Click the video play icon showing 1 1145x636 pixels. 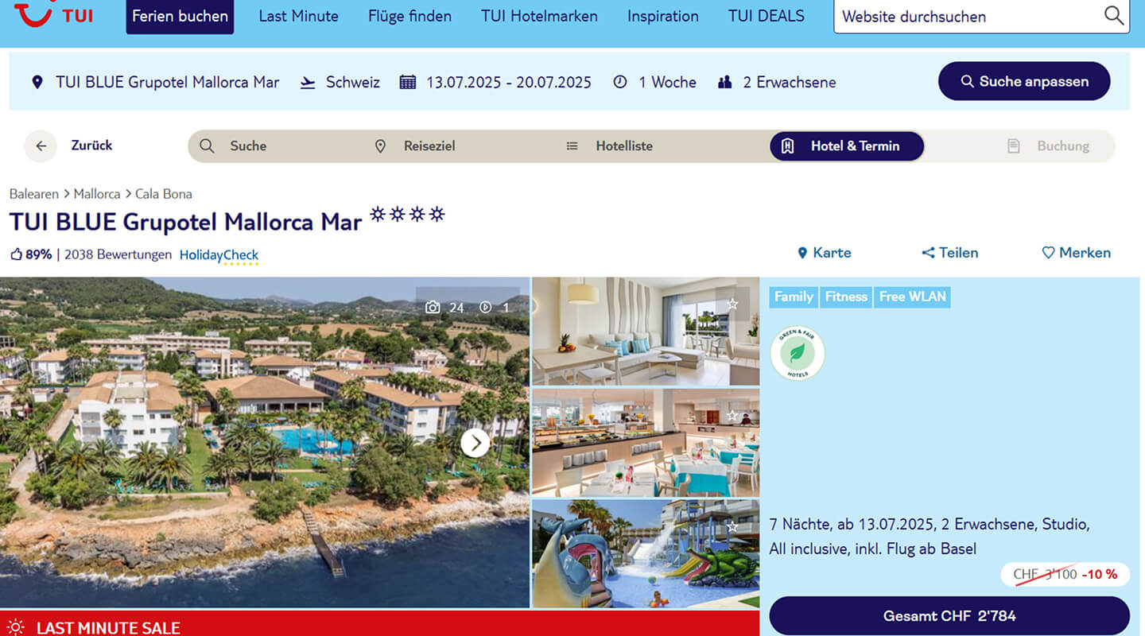pyautogui.click(x=486, y=308)
